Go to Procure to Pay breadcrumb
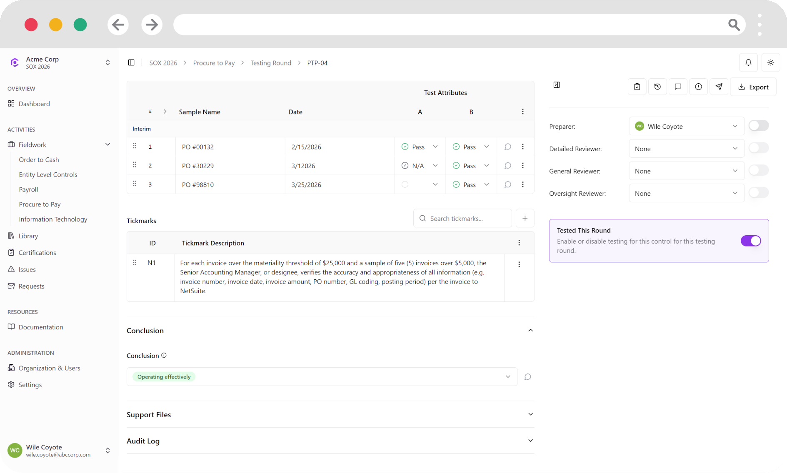This screenshot has width=787, height=473. coord(214,63)
